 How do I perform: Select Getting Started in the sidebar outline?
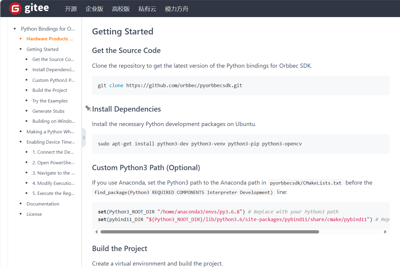click(x=42, y=49)
